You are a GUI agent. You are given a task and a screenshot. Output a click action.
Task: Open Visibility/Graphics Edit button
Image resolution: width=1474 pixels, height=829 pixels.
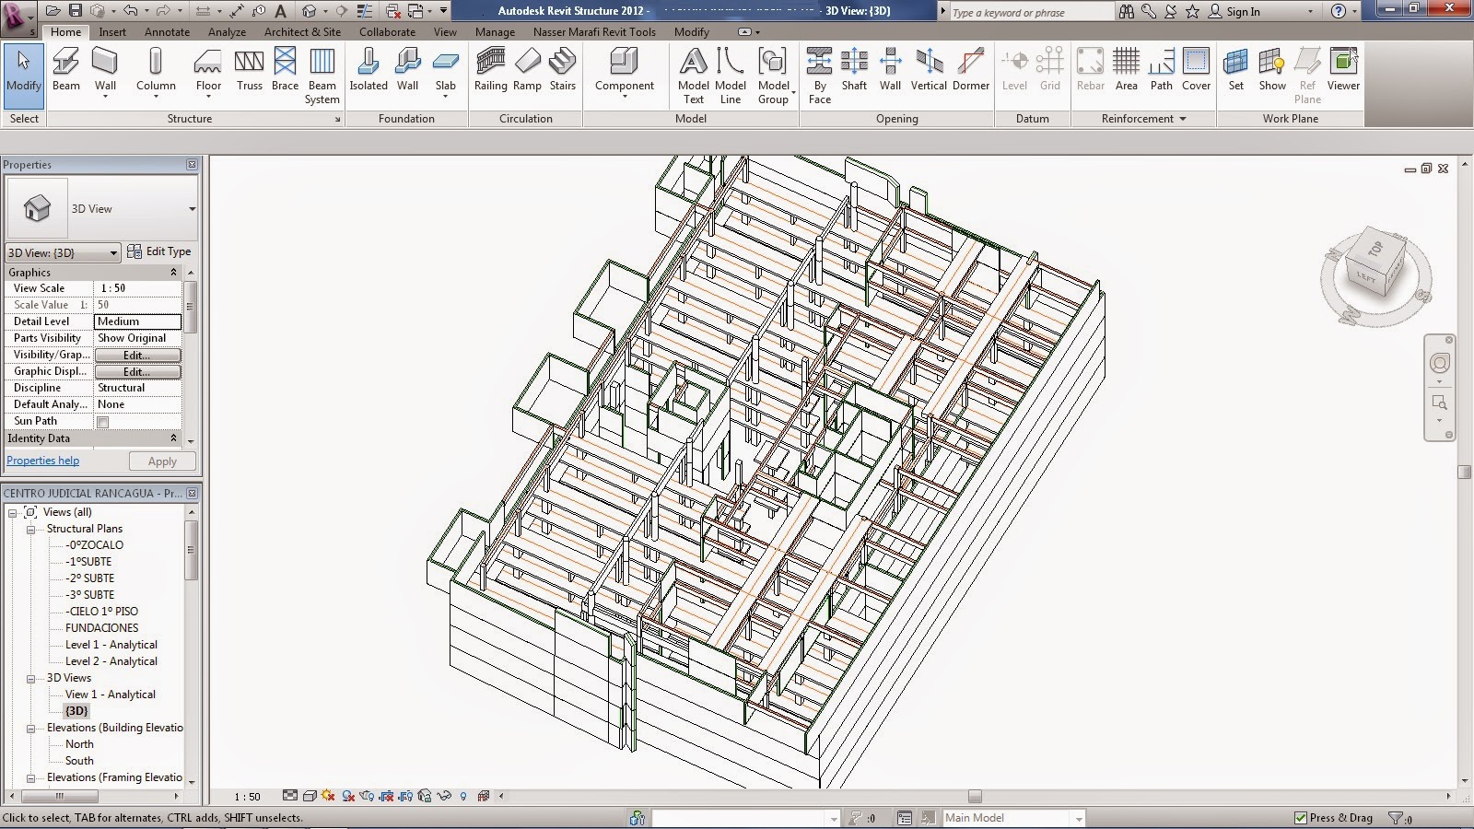(136, 355)
